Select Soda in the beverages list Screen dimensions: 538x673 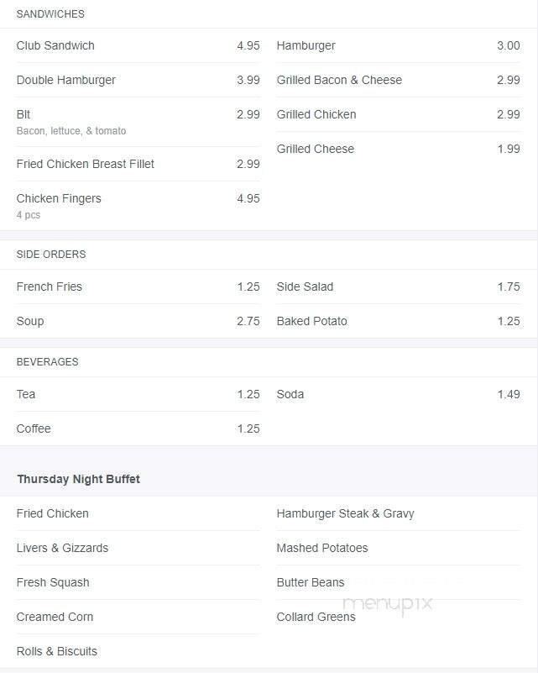[x=290, y=395]
